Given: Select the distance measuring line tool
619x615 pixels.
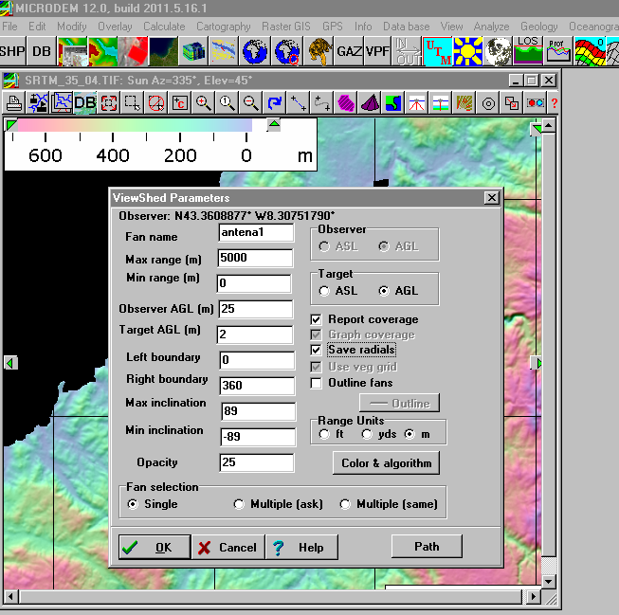Looking at the screenshot, I should tap(298, 103).
